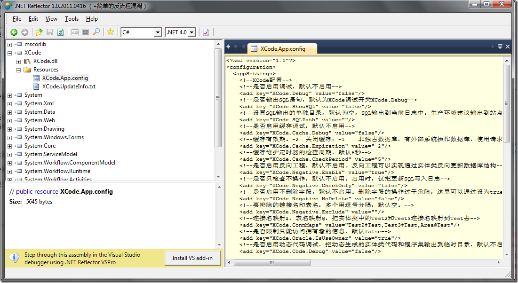Image resolution: width=518 pixels, height=283 pixels.
Task: Expand the System.ServiceModel node
Action: (x=9, y=155)
